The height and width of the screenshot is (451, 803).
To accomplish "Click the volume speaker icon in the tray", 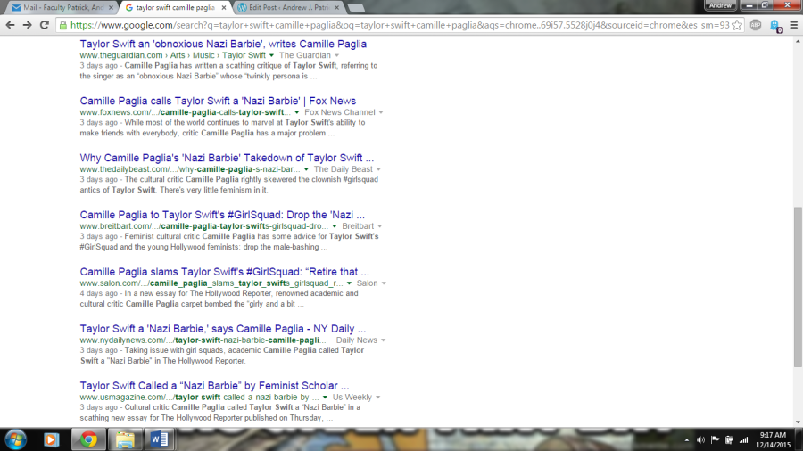I will pyautogui.click(x=700, y=439).
